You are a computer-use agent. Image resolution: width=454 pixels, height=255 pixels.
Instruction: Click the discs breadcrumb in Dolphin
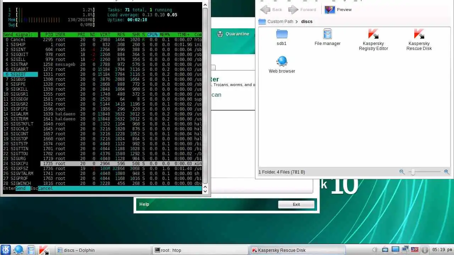coord(307,22)
